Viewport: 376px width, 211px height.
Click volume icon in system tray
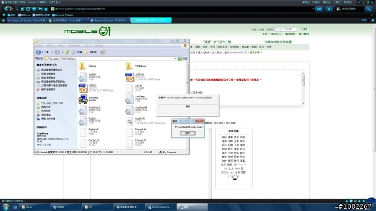(359, 202)
